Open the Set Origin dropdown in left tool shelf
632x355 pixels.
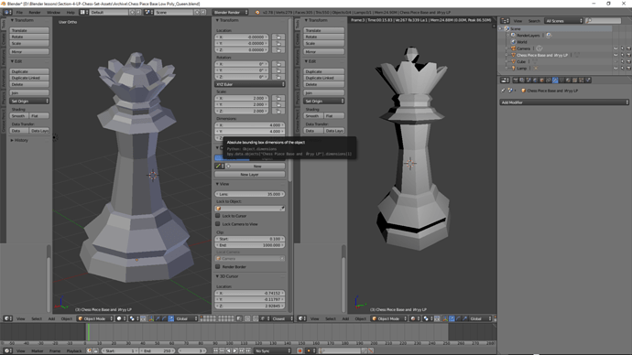click(x=29, y=101)
